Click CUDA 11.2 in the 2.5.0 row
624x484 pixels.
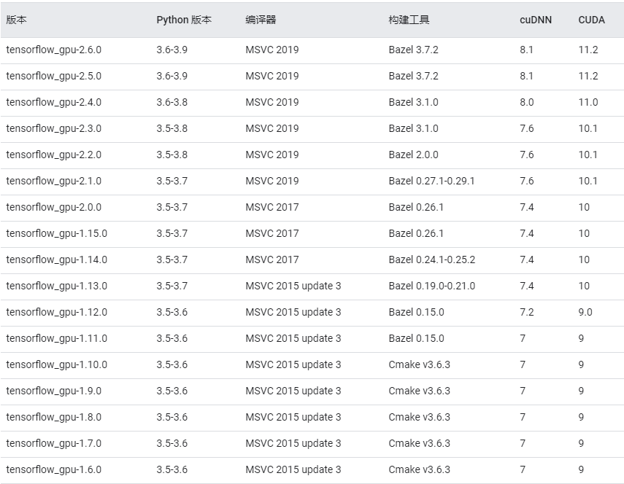(588, 76)
